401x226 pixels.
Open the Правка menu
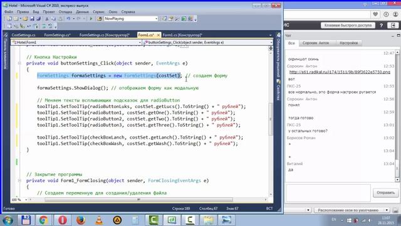(x=23, y=12)
